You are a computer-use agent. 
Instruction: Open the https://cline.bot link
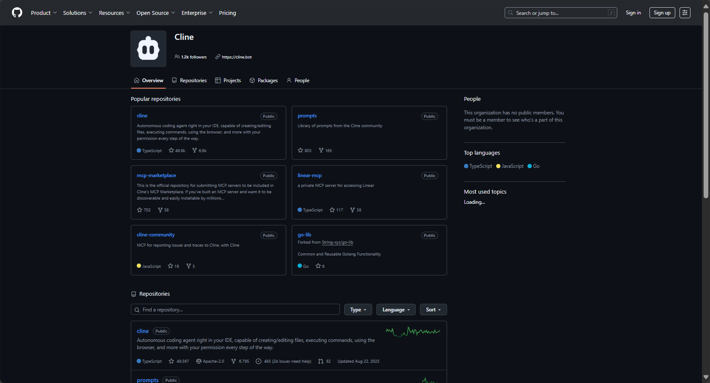coord(237,57)
